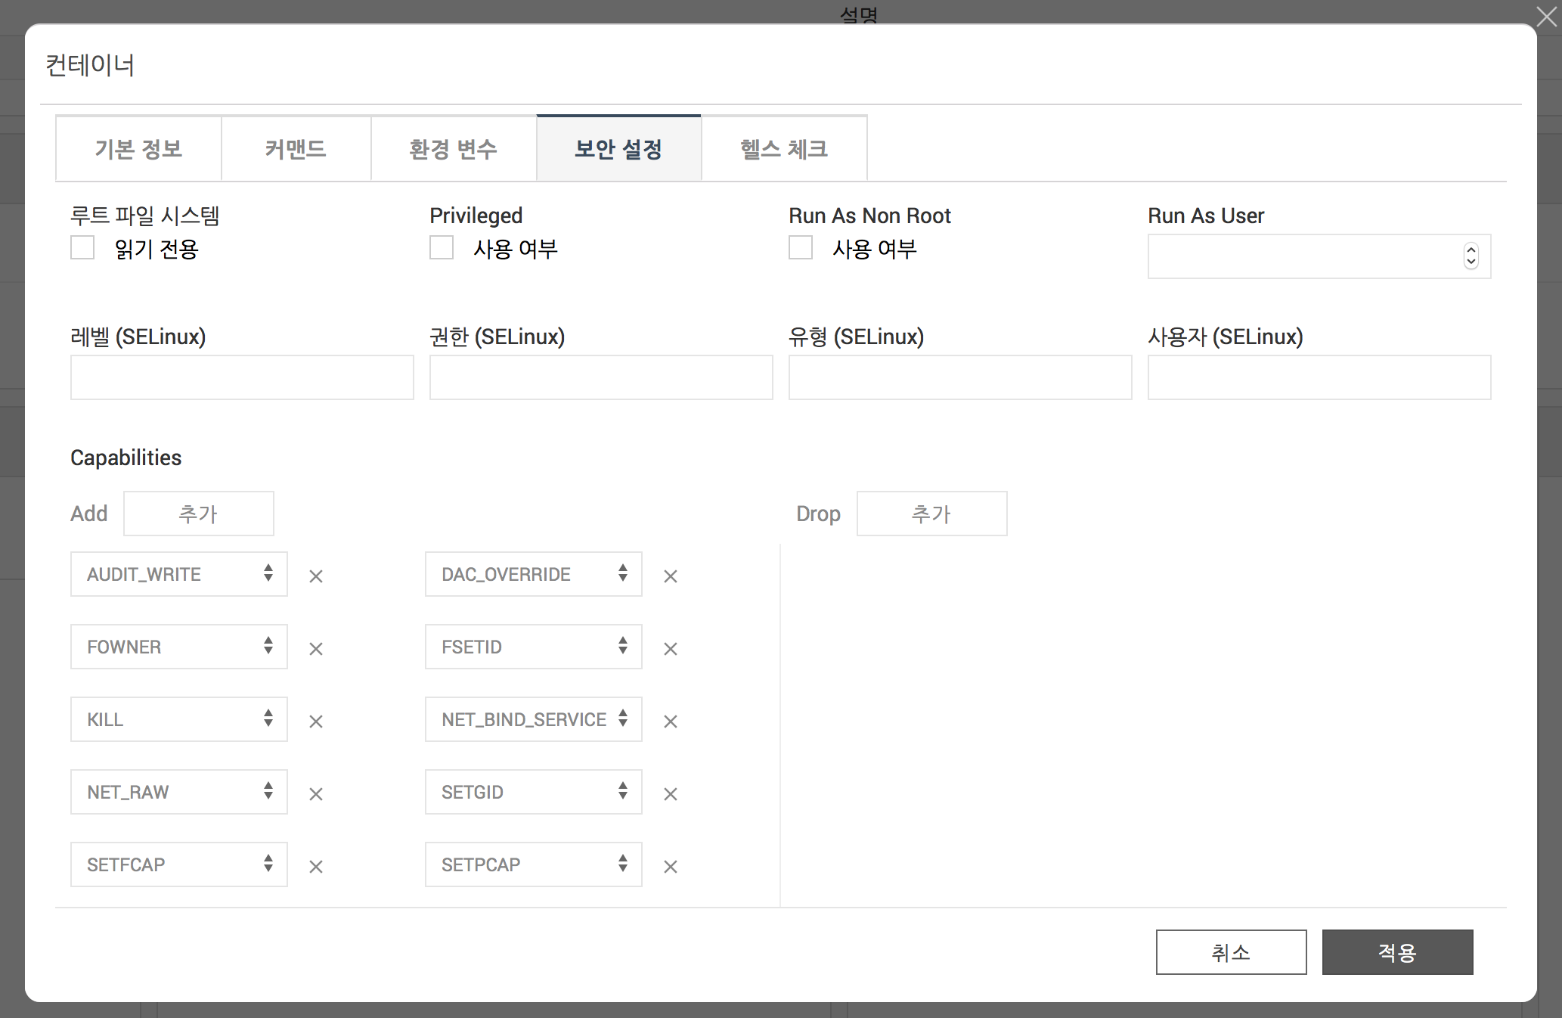Enable Run As Non Root checkbox
This screenshot has width=1562, height=1018.
tap(801, 247)
